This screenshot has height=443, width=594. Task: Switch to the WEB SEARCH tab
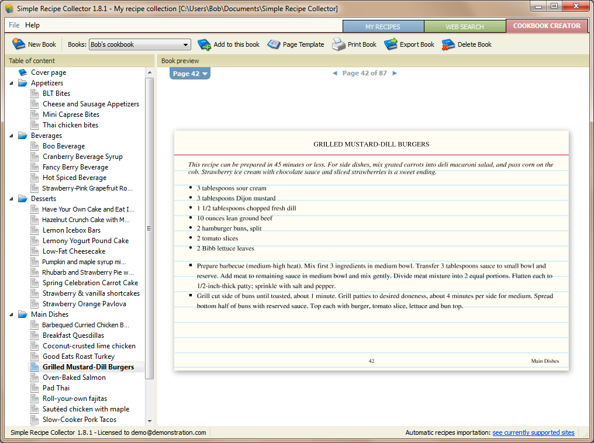(x=465, y=26)
